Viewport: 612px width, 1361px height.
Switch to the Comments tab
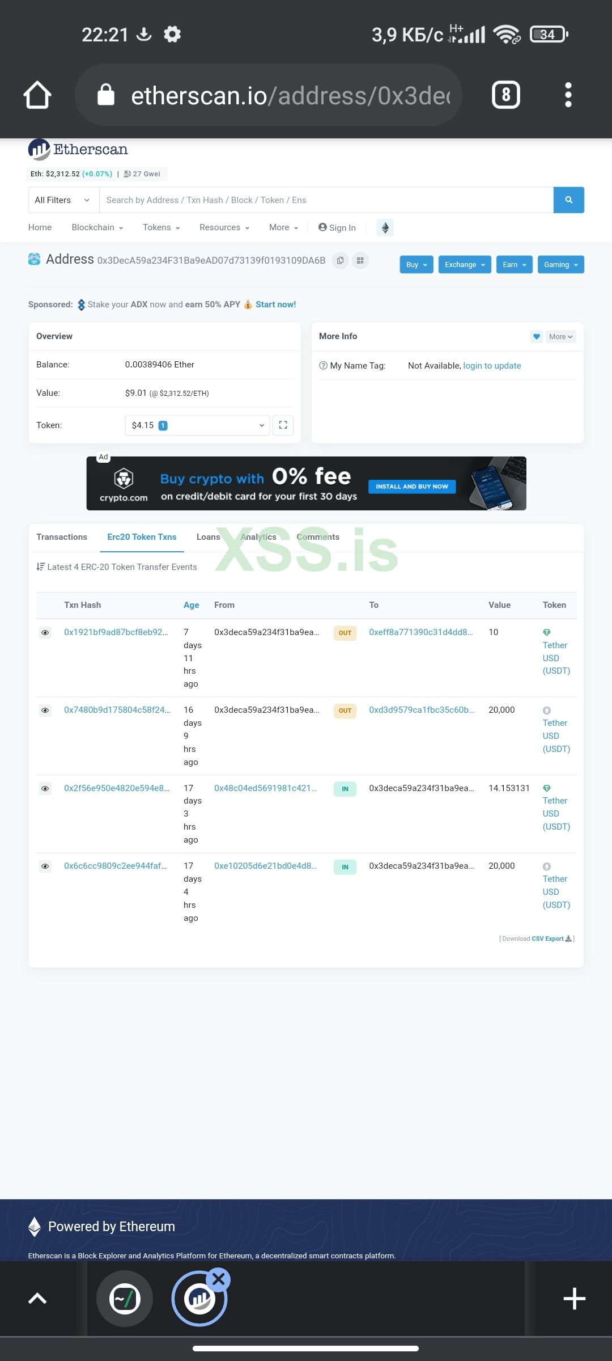pyautogui.click(x=318, y=537)
